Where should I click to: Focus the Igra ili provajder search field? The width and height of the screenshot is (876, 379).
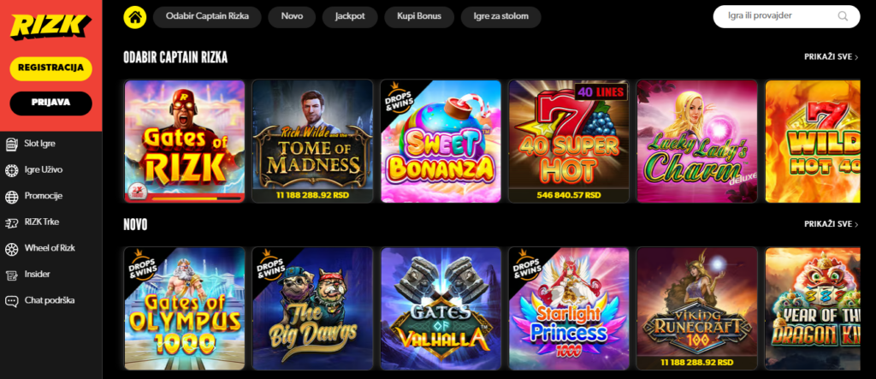(x=787, y=17)
